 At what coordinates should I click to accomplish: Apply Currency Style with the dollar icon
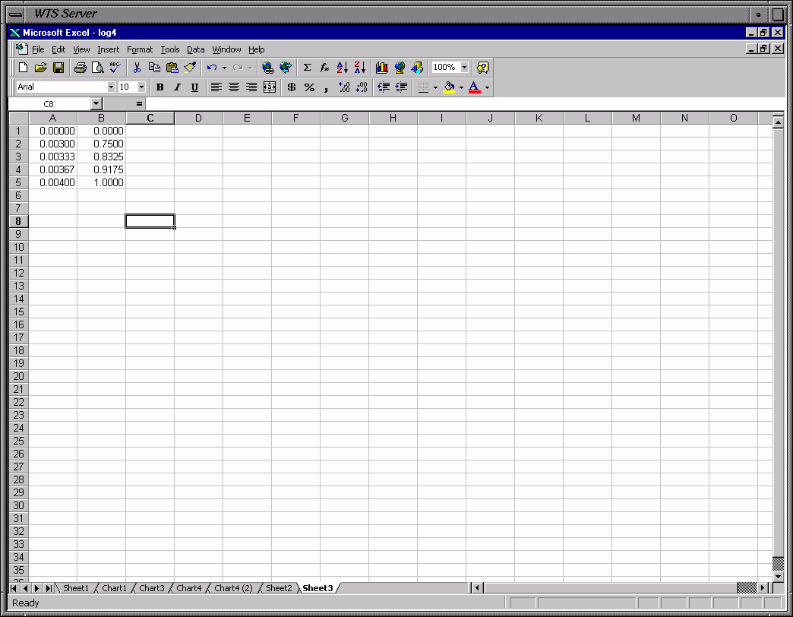(x=291, y=87)
